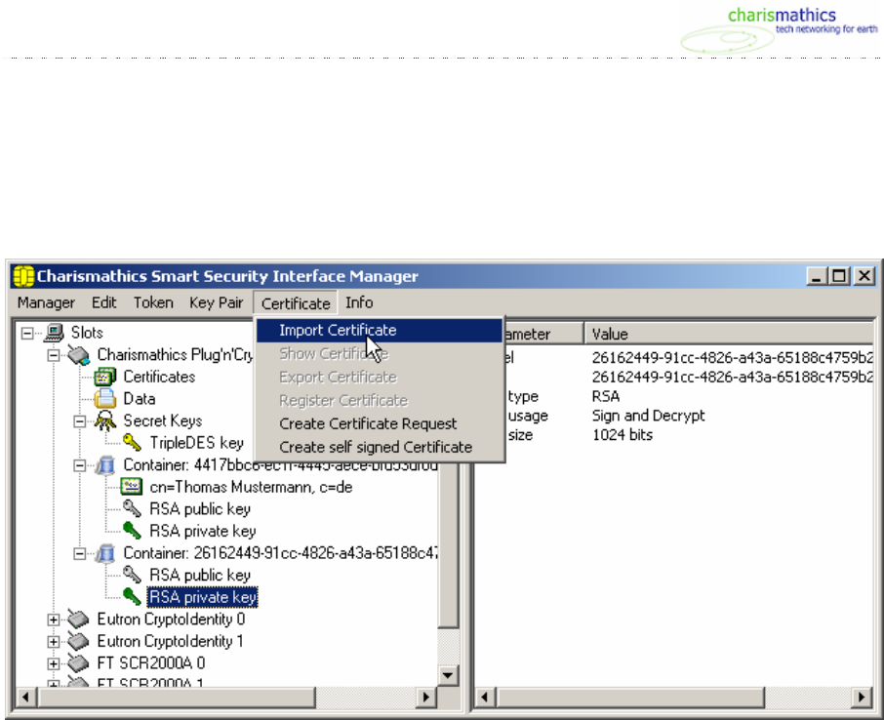Click the yellow TripleDES key icon
The width and height of the screenshot is (884, 720).
(x=132, y=443)
